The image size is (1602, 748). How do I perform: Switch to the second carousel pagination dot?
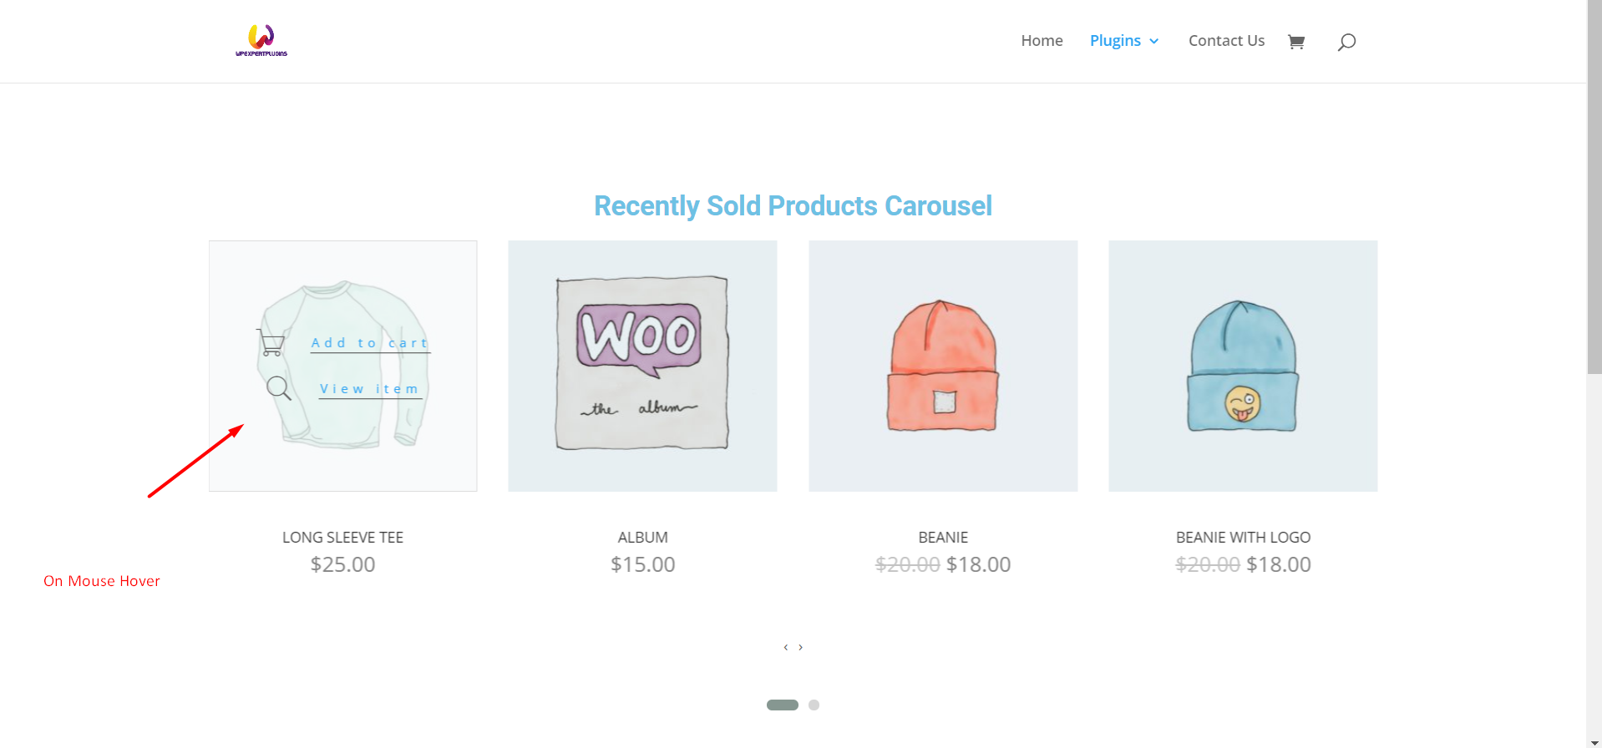[814, 705]
